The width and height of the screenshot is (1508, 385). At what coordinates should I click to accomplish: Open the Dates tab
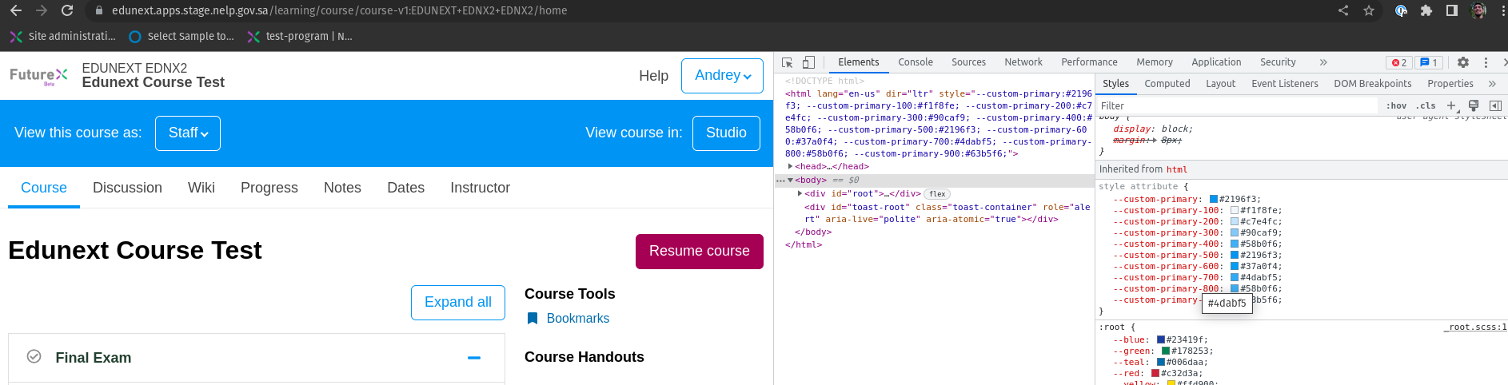coord(406,188)
